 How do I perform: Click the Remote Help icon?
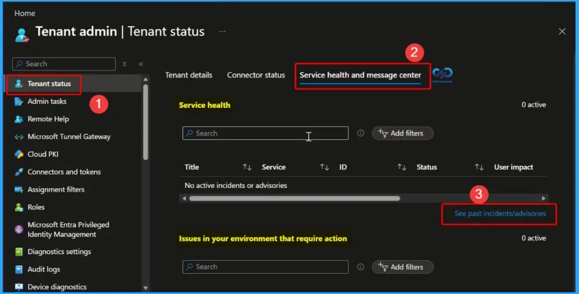click(19, 119)
